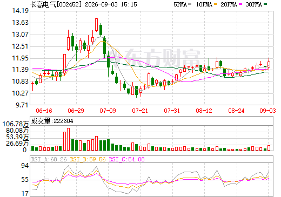Viewport: 281px width, 197px height.
Task: Click the highest red candlestick at the price peak
Action: (x=96, y=25)
